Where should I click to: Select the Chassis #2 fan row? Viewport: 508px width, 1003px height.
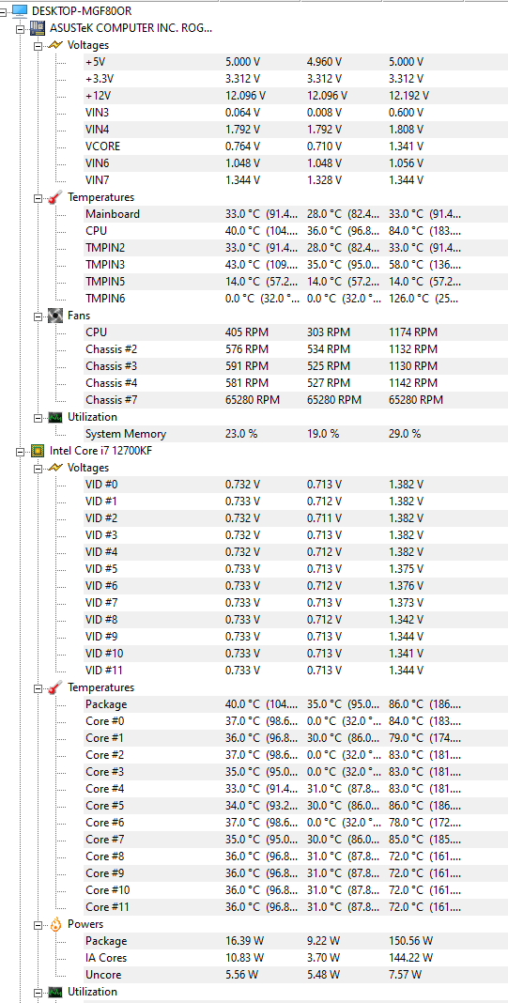(x=295, y=349)
